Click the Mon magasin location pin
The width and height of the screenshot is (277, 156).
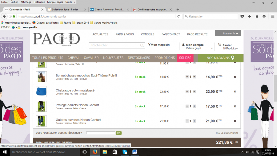click(149, 45)
